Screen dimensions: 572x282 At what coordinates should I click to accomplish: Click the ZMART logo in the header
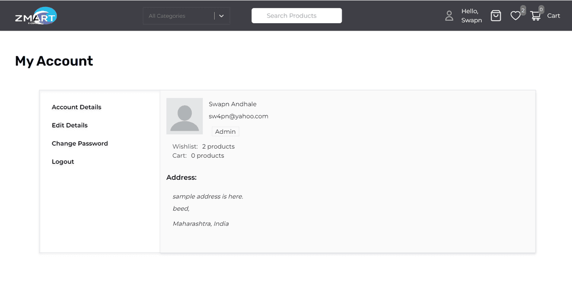pyautogui.click(x=35, y=16)
